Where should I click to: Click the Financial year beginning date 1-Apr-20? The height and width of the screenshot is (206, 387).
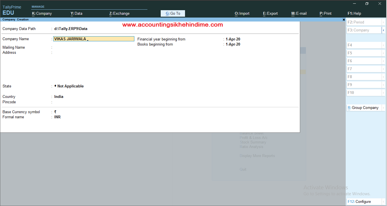233,39
